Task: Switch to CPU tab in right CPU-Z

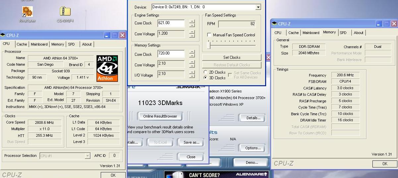Action: click(x=278, y=33)
